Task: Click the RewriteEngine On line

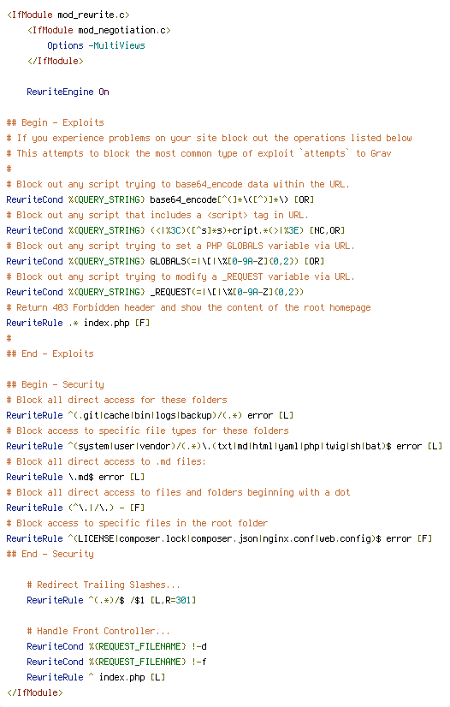Action: pos(68,92)
